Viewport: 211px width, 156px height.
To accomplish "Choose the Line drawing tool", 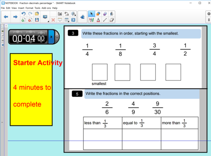I will (x=105, y=20).
